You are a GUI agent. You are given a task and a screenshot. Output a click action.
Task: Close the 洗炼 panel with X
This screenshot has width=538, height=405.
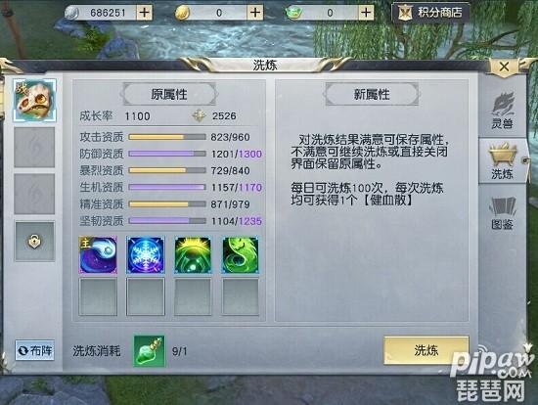tap(505, 67)
